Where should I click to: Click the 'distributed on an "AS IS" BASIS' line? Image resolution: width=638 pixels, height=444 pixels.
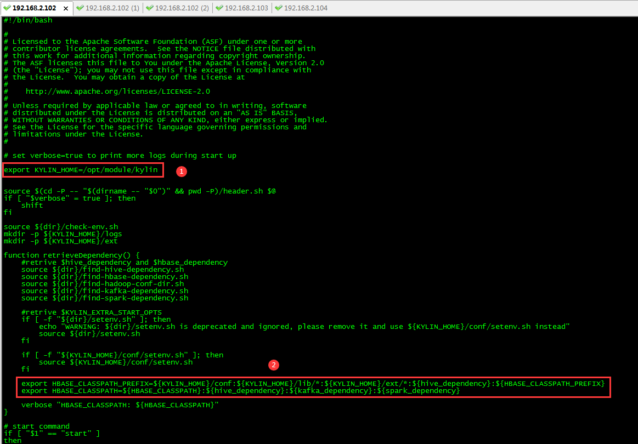point(150,112)
